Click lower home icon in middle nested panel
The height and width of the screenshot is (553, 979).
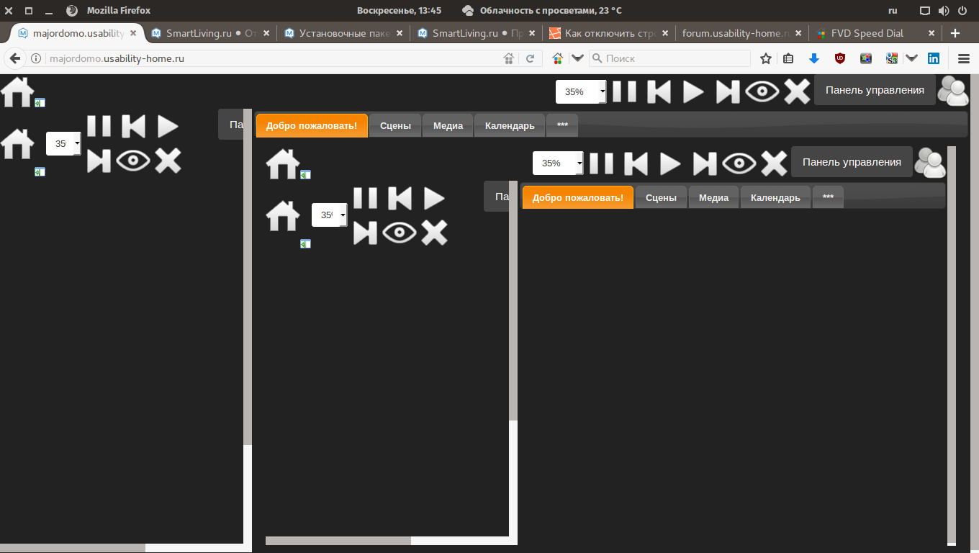point(283,215)
